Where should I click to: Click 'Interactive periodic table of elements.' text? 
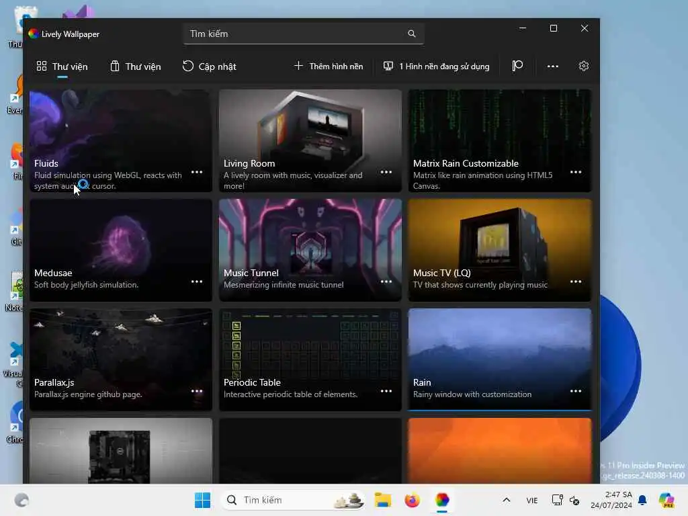(x=290, y=394)
